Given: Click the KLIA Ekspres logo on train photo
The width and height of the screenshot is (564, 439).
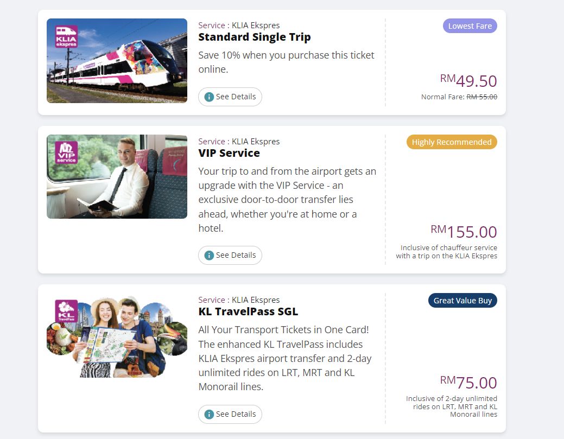Looking at the screenshot, I should pos(67,36).
